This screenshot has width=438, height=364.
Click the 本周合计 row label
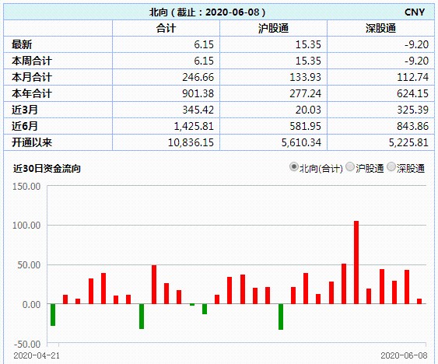click(32, 61)
